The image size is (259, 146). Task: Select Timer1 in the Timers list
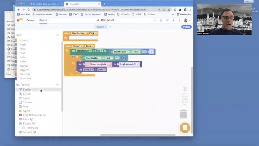(x=30, y=128)
